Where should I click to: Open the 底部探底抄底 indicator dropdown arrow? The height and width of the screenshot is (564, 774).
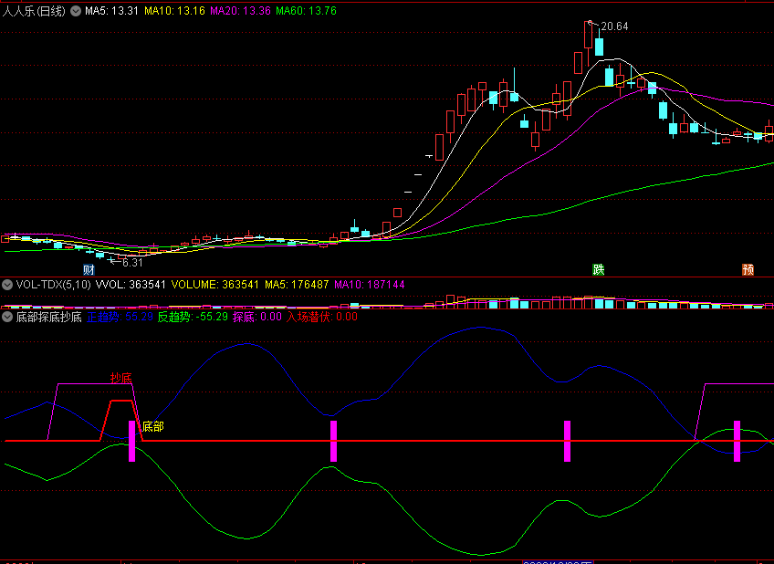pos(7,317)
